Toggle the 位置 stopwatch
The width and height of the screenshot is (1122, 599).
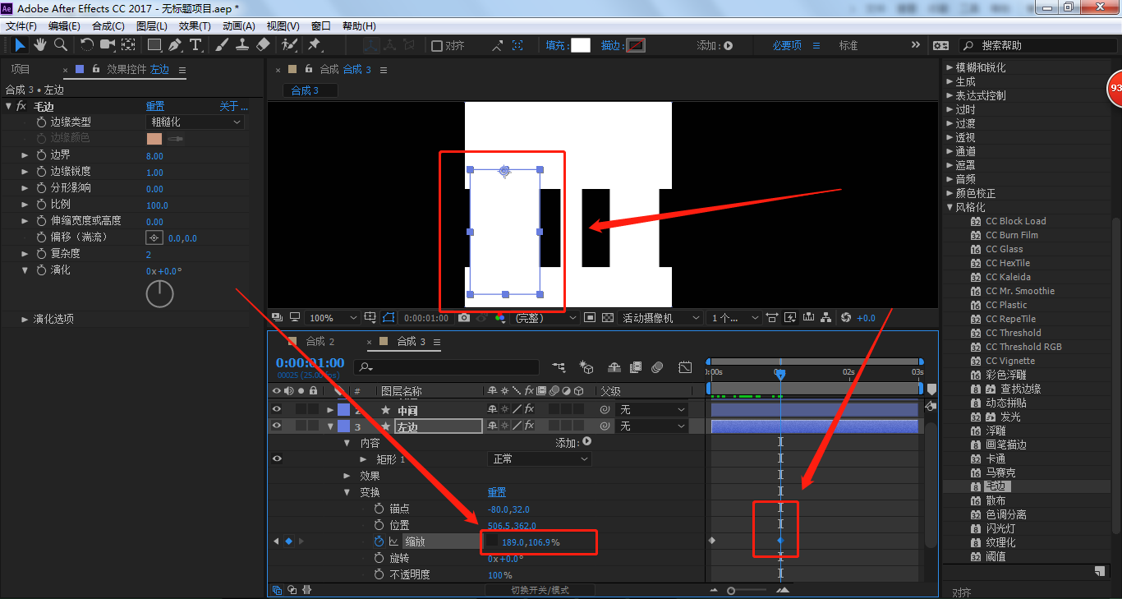[x=379, y=525]
